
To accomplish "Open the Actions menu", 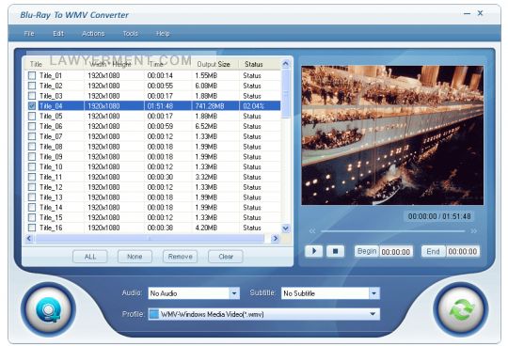I will pos(93,34).
